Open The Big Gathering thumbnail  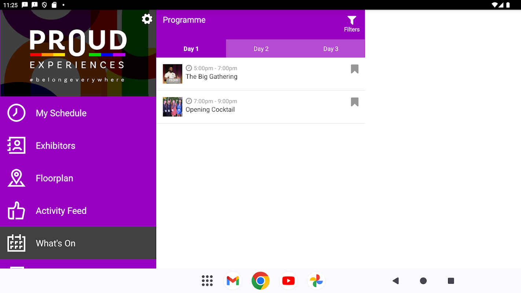173,74
